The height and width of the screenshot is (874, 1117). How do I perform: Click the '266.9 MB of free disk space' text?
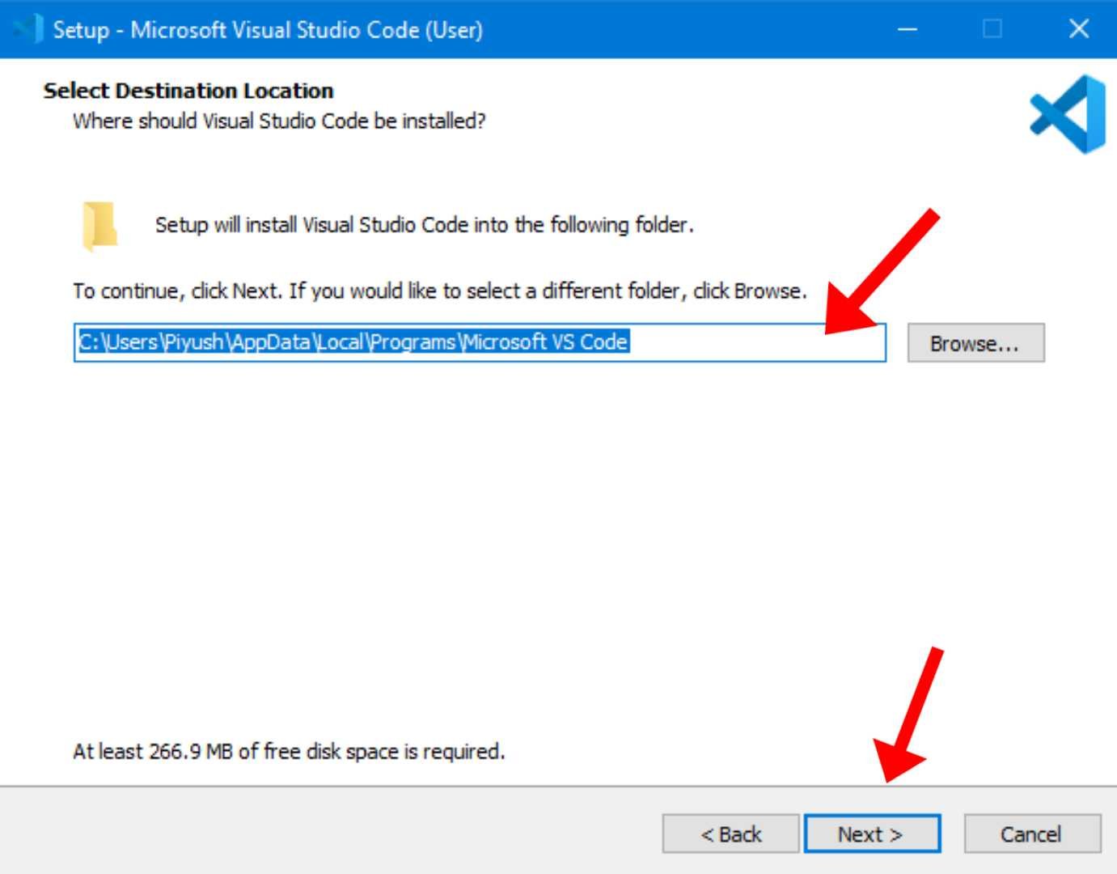[289, 751]
